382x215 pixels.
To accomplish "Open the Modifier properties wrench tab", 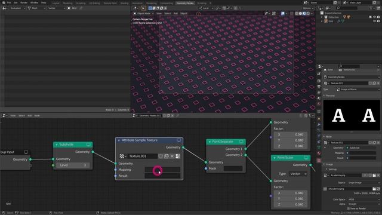I will pyautogui.click(x=319, y=124).
